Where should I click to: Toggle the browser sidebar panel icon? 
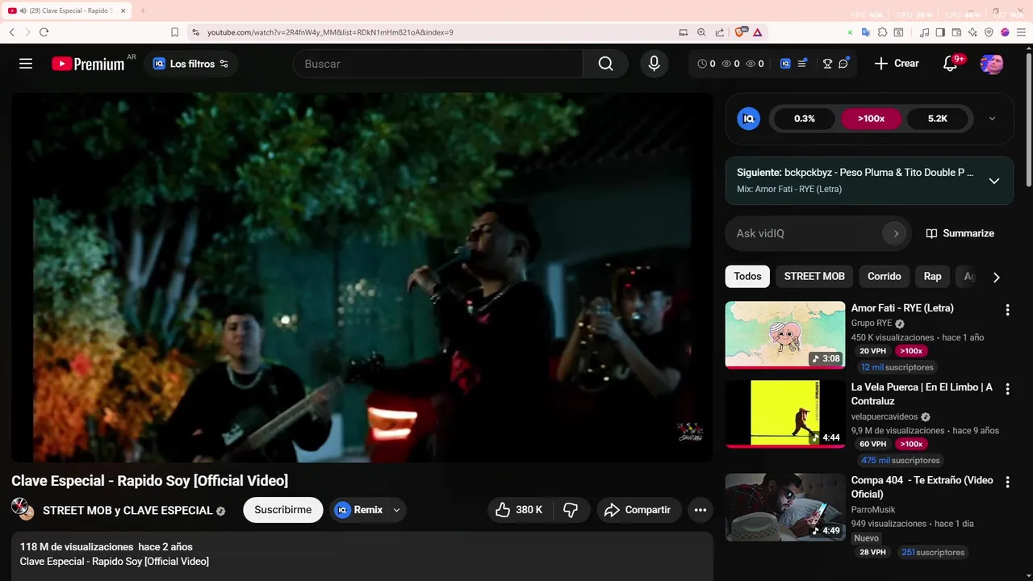click(x=941, y=32)
